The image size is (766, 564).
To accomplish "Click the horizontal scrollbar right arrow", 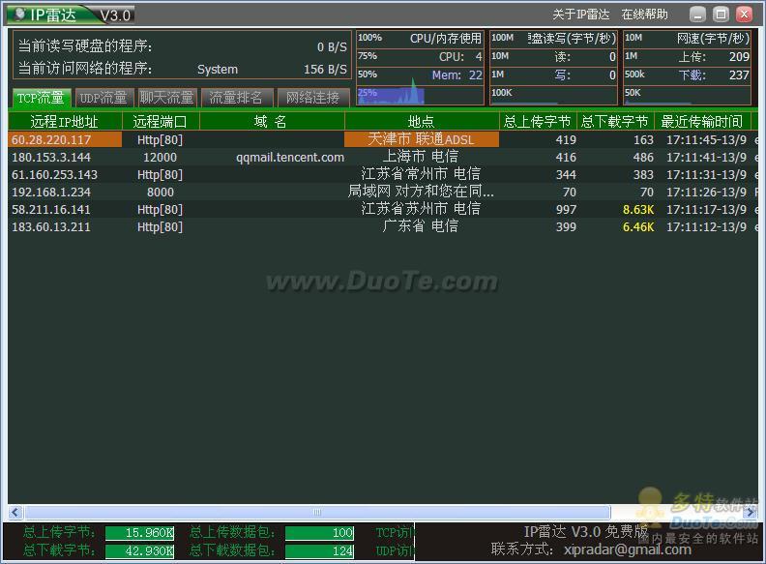I will (x=750, y=512).
